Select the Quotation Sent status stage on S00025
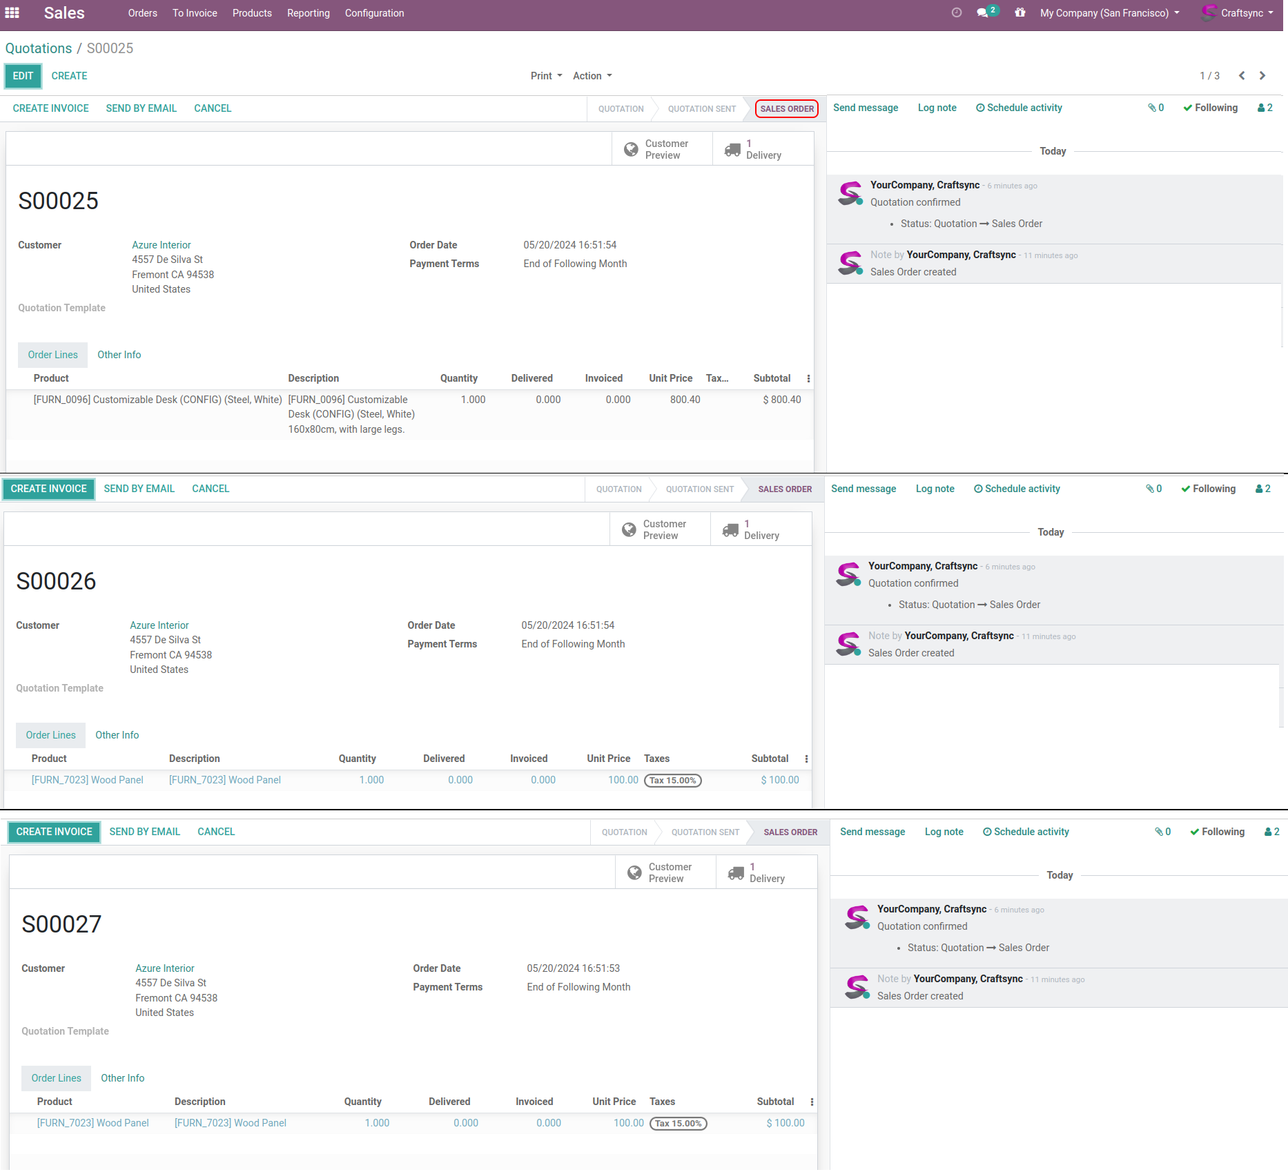 [x=701, y=109]
